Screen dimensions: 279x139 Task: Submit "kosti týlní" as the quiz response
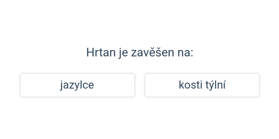[202, 85]
